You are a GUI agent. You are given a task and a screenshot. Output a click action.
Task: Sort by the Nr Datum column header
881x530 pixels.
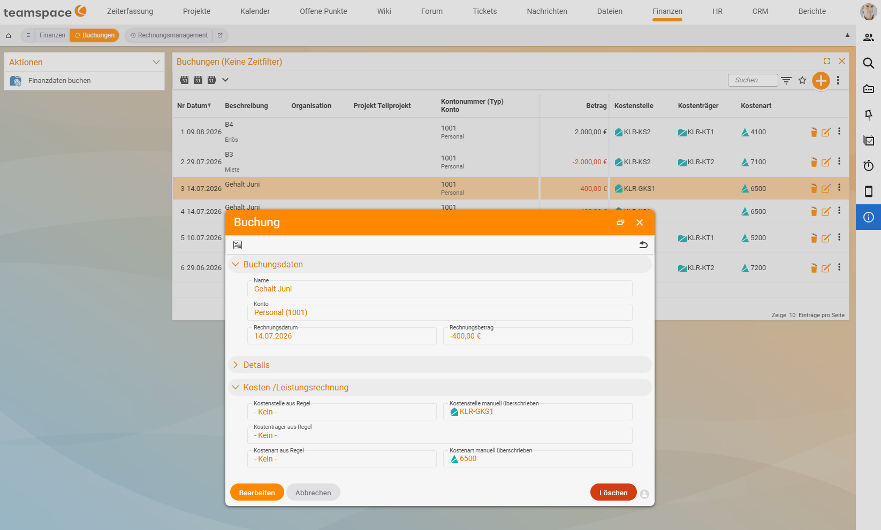[194, 106]
